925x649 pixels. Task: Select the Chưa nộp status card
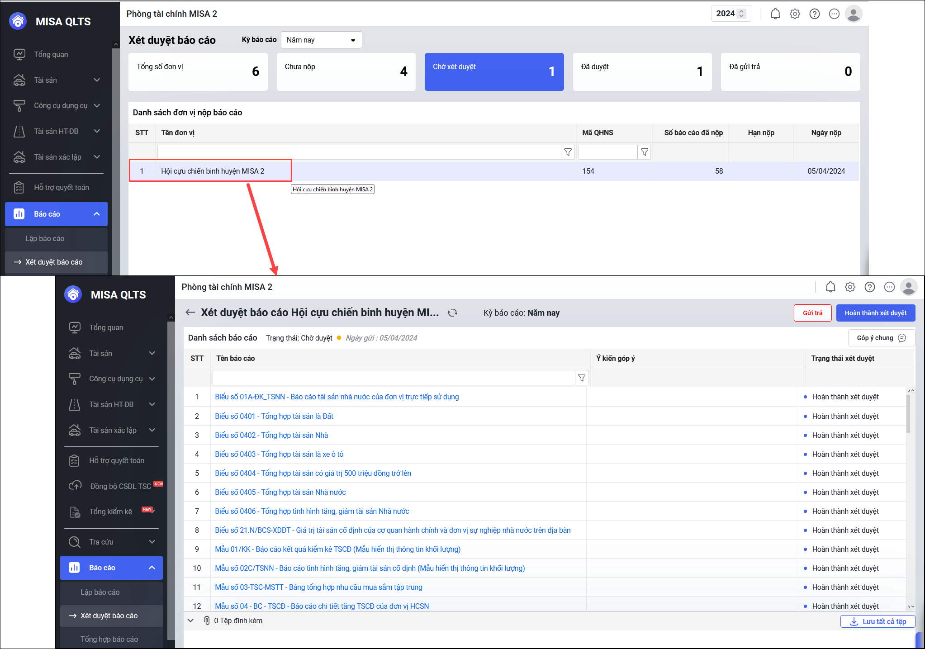(x=346, y=71)
